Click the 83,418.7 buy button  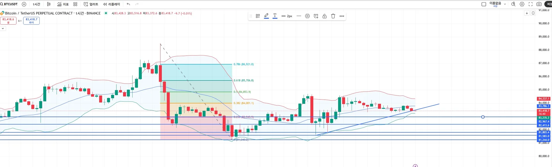(31, 21)
